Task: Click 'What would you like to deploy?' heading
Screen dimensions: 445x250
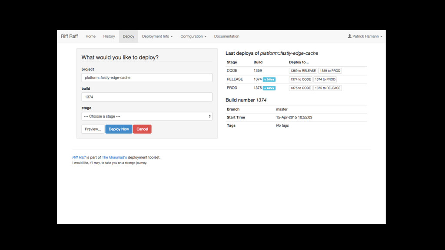Action: click(x=120, y=57)
